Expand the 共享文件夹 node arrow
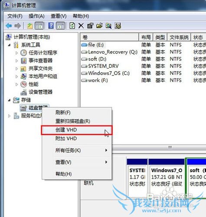The height and width of the screenshot is (217, 206). click(x=16, y=69)
